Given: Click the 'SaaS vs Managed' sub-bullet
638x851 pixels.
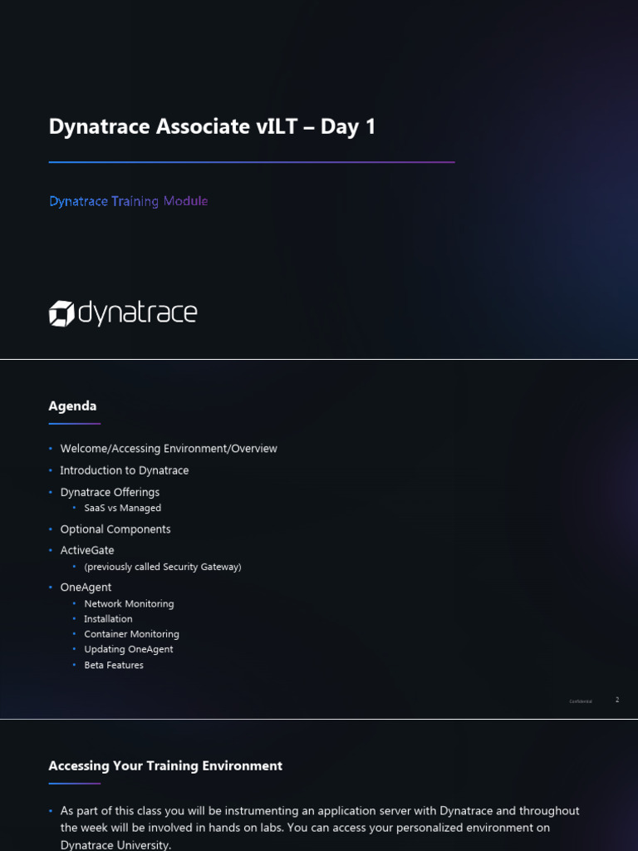Looking at the screenshot, I should click(123, 508).
